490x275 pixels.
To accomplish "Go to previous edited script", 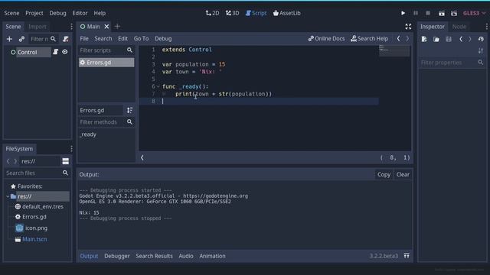I will tap(398, 39).
